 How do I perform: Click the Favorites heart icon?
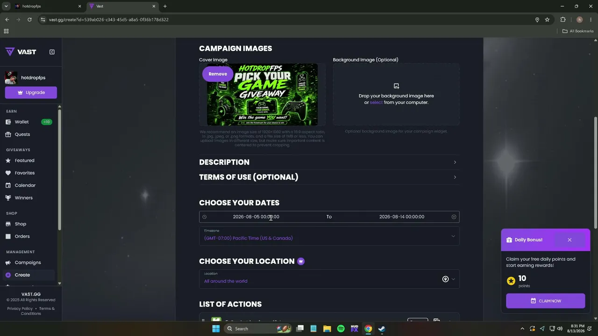point(8,173)
